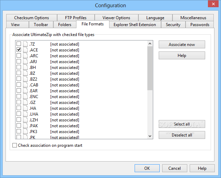The width and height of the screenshot is (221, 178).
Task: Select the Folders tab
Action: (65, 25)
